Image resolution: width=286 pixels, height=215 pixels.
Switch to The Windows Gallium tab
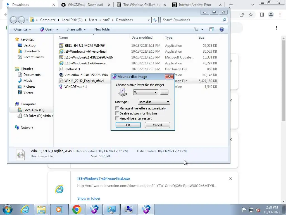[142, 5]
